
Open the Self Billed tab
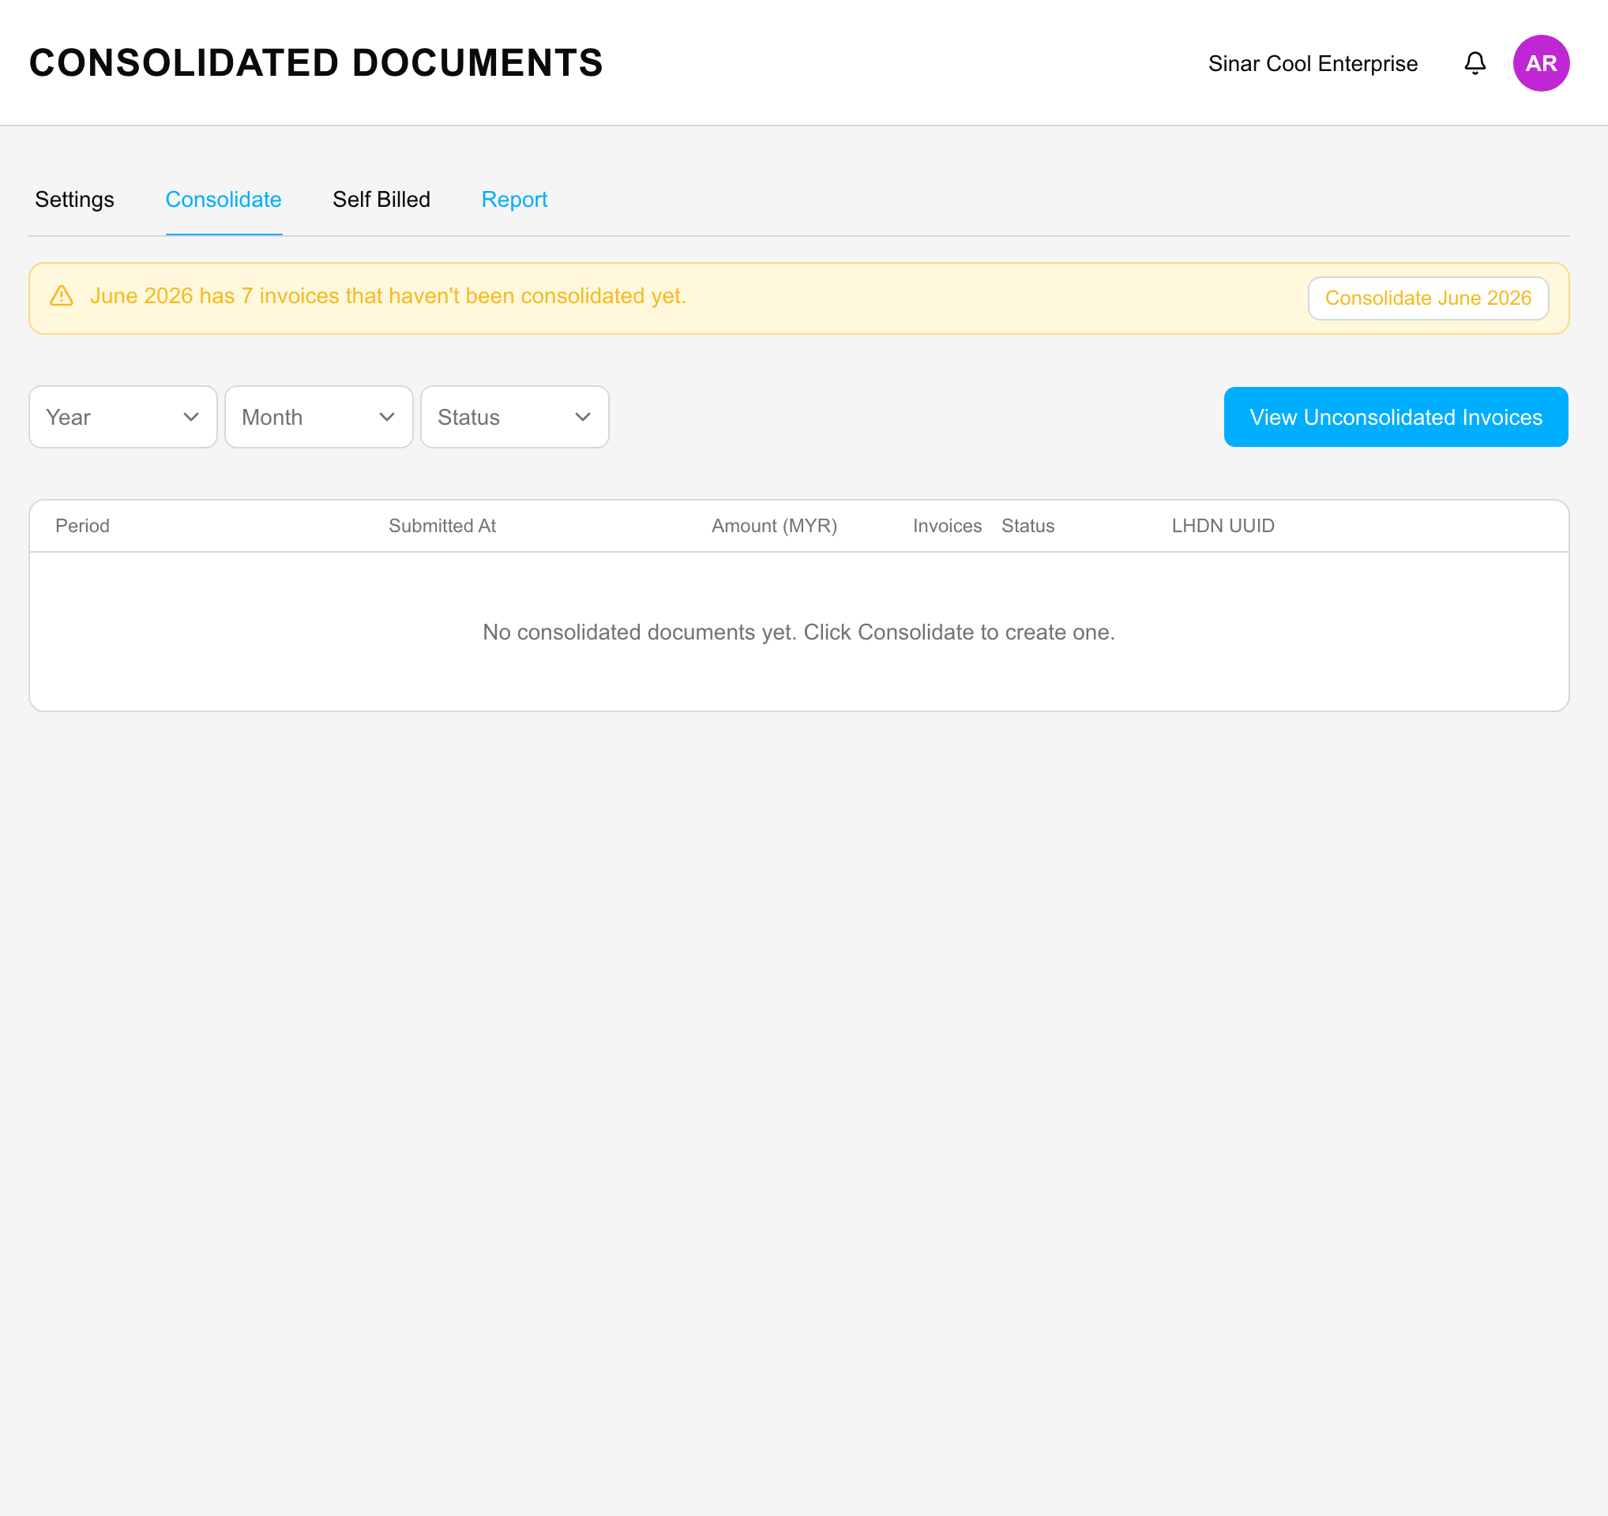coord(381,200)
